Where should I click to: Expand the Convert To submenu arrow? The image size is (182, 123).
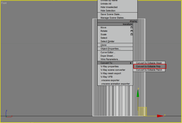click(131, 63)
